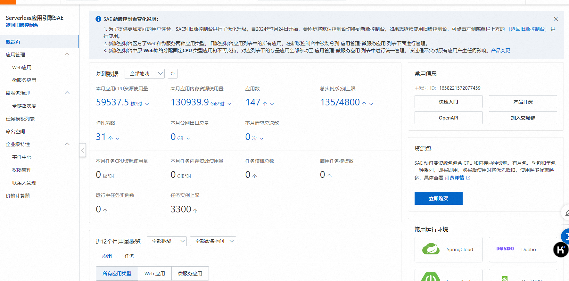Expand 本月请求总次数 chevron
Image resolution: width=569 pixels, height=281 pixels.
point(261,138)
